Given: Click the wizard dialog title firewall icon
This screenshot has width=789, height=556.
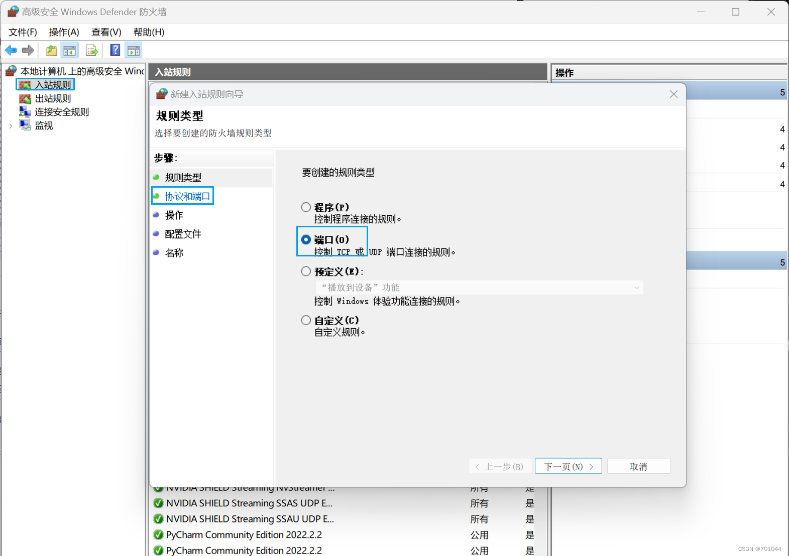Looking at the screenshot, I should 162,94.
